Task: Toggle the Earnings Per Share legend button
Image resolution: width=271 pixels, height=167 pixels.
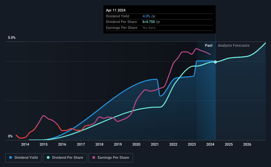Action: coord(111,158)
